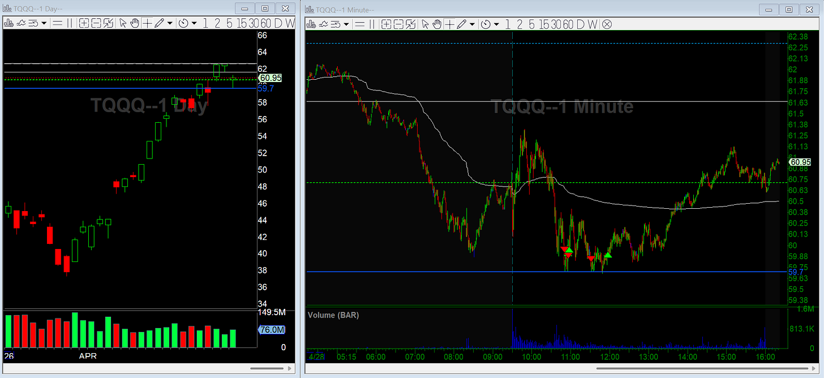Click the circled X icon in Minute toolbar
The width and height of the screenshot is (824, 378).
point(607,24)
